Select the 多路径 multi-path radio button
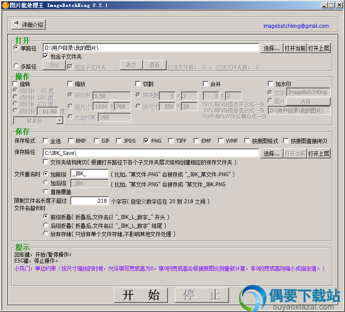The height and width of the screenshot is (312, 345). (16, 66)
